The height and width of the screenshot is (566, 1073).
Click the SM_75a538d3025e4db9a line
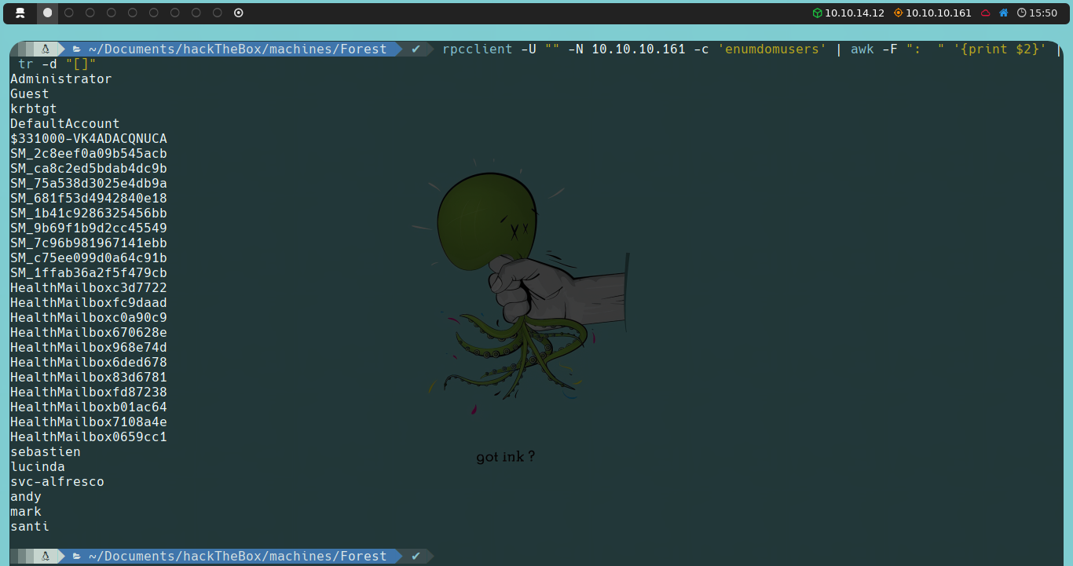pos(89,183)
